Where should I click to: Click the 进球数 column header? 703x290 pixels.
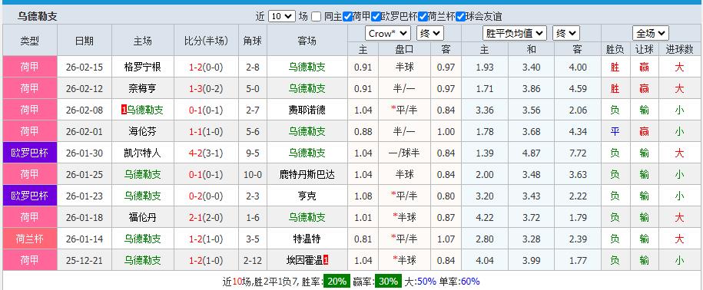click(679, 49)
